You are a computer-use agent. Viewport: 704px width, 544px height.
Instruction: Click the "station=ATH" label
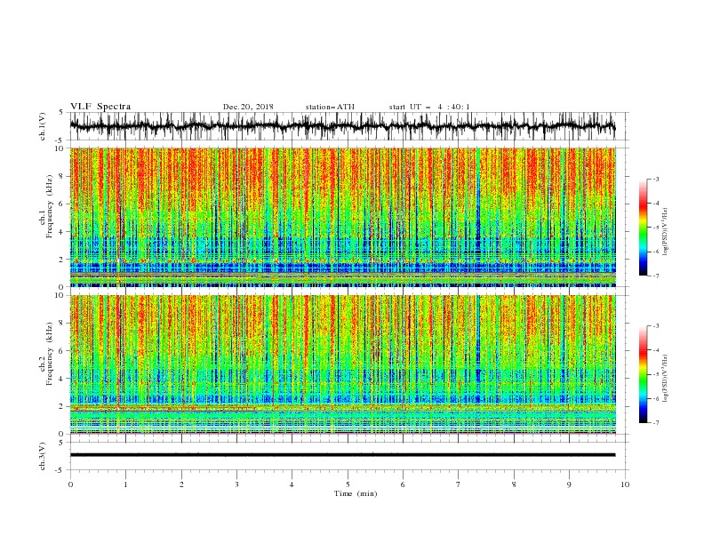[x=330, y=107]
